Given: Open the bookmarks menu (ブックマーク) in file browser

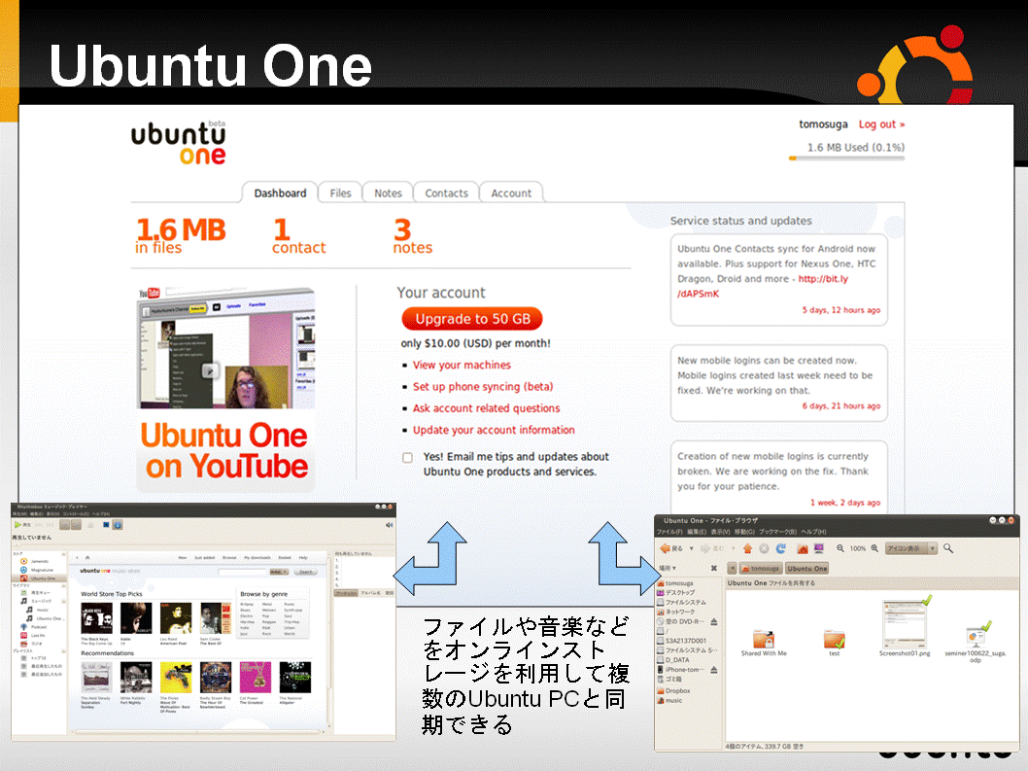Looking at the screenshot, I should point(777,532).
